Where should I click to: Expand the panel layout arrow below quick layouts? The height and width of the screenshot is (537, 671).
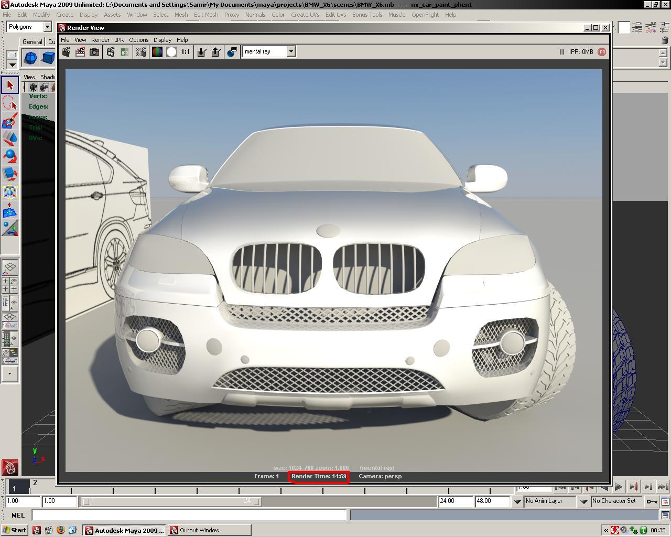coord(10,374)
